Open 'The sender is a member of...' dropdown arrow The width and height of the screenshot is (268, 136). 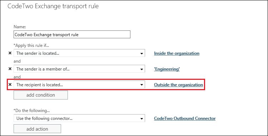pos(142,69)
